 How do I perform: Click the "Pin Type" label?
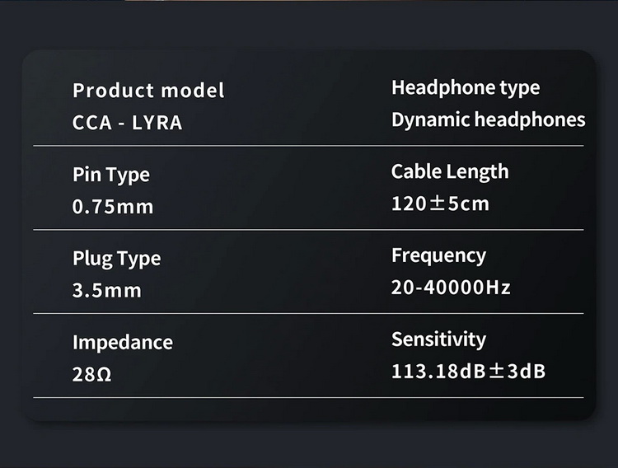coord(111,175)
